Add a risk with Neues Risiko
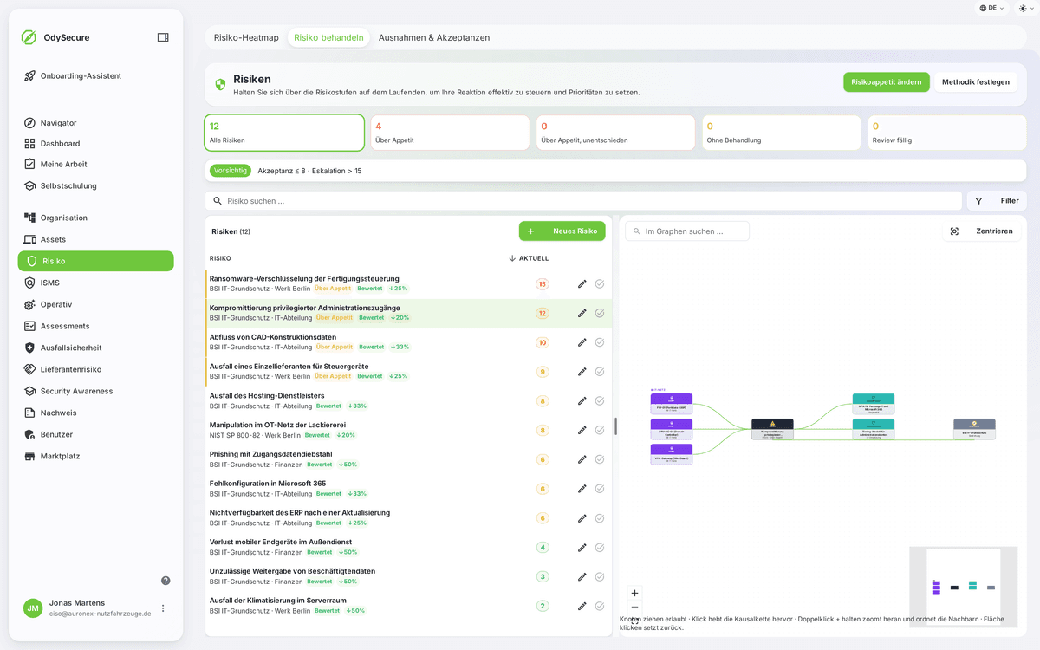Image resolution: width=1040 pixels, height=650 pixels. tap(562, 231)
